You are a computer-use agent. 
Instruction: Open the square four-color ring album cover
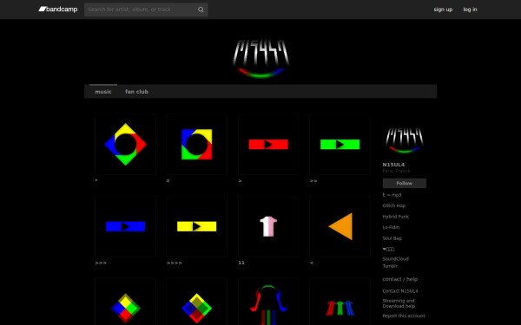pos(197,144)
